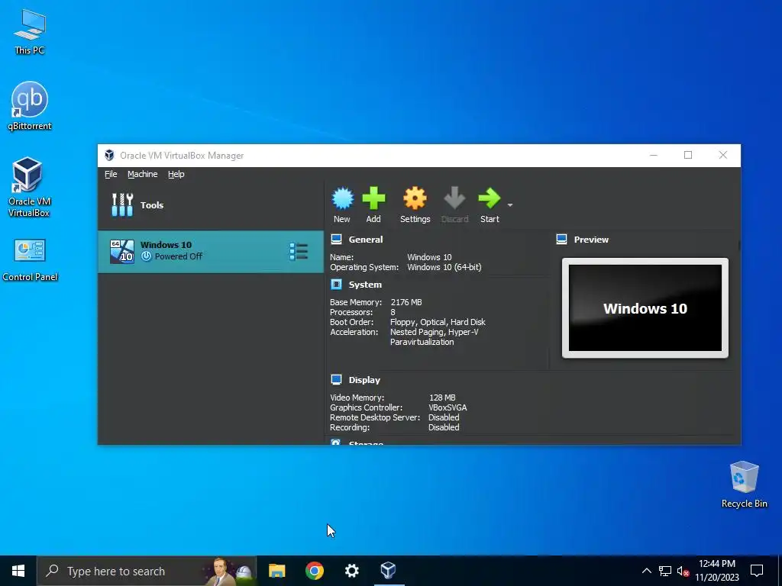Open Google Chrome from the taskbar
The image size is (782, 586).
pyautogui.click(x=314, y=571)
